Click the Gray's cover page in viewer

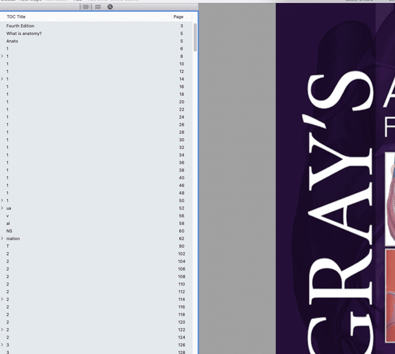pyautogui.click(x=335, y=178)
